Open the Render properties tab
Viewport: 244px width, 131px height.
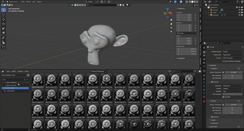[204, 52]
